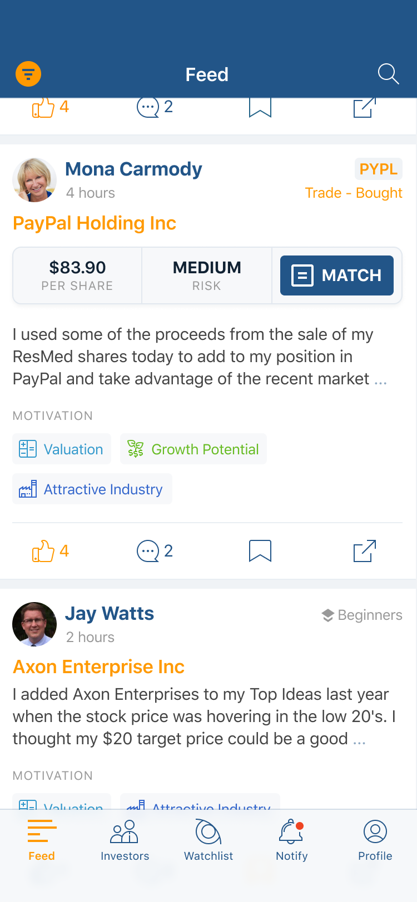
Task: Open the feed filter button
Action: click(x=28, y=74)
